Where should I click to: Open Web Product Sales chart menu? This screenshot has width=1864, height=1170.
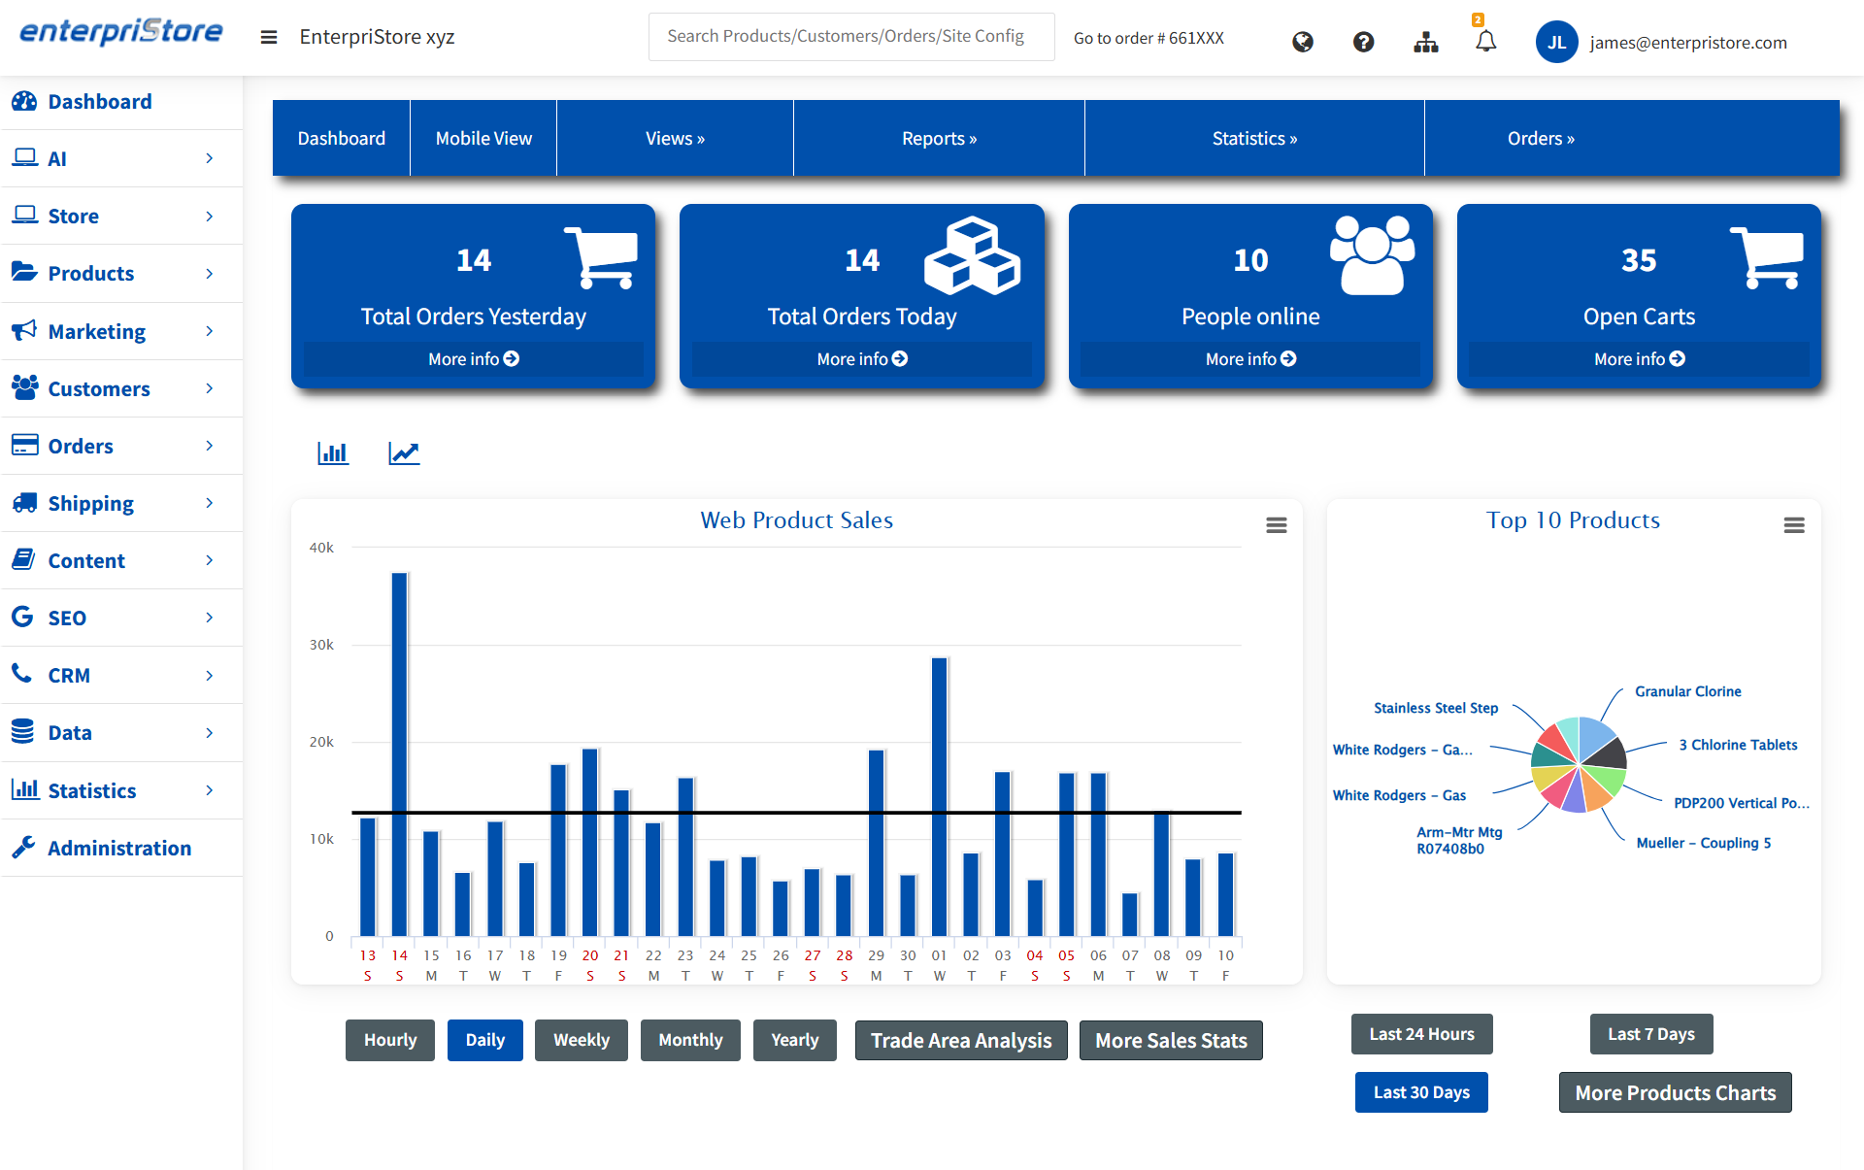(x=1277, y=525)
